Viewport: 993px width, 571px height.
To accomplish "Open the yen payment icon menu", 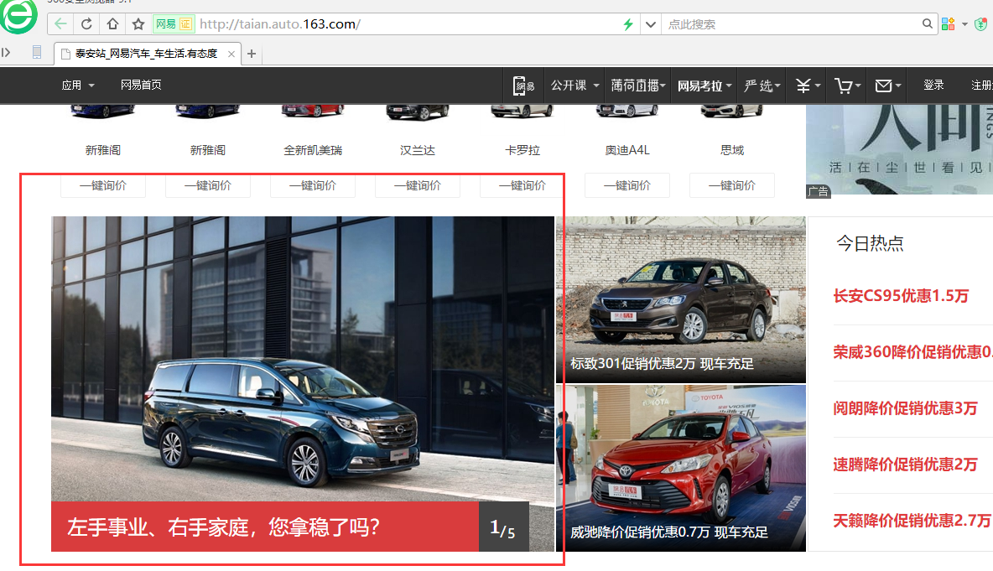I will pos(808,86).
